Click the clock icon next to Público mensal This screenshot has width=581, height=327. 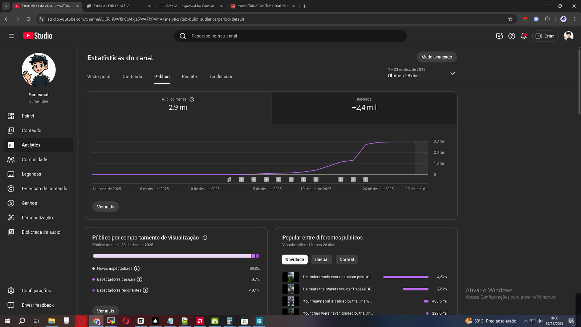click(x=192, y=99)
